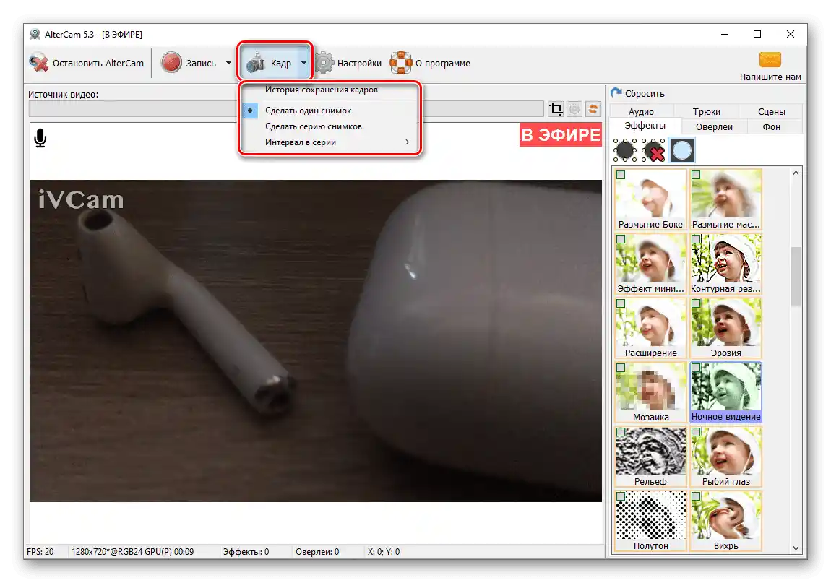The image size is (831, 583).
Task: Open the Сцены tab
Action: click(x=771, y=111)
